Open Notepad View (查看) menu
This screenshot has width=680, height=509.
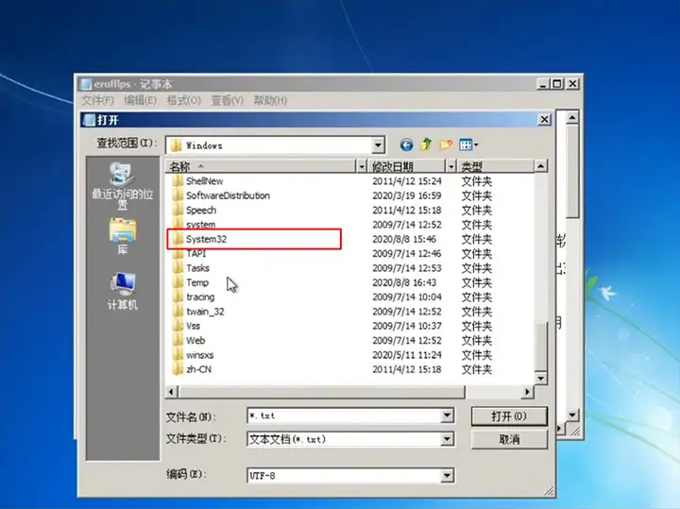tap(228, 101)
